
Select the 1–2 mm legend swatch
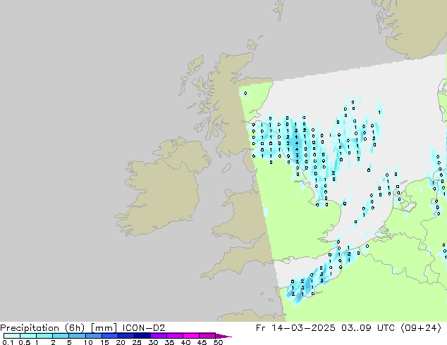coord(44,336)
